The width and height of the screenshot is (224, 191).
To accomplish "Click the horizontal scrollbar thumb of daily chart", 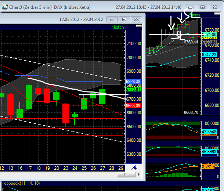I will click(126, 174).
